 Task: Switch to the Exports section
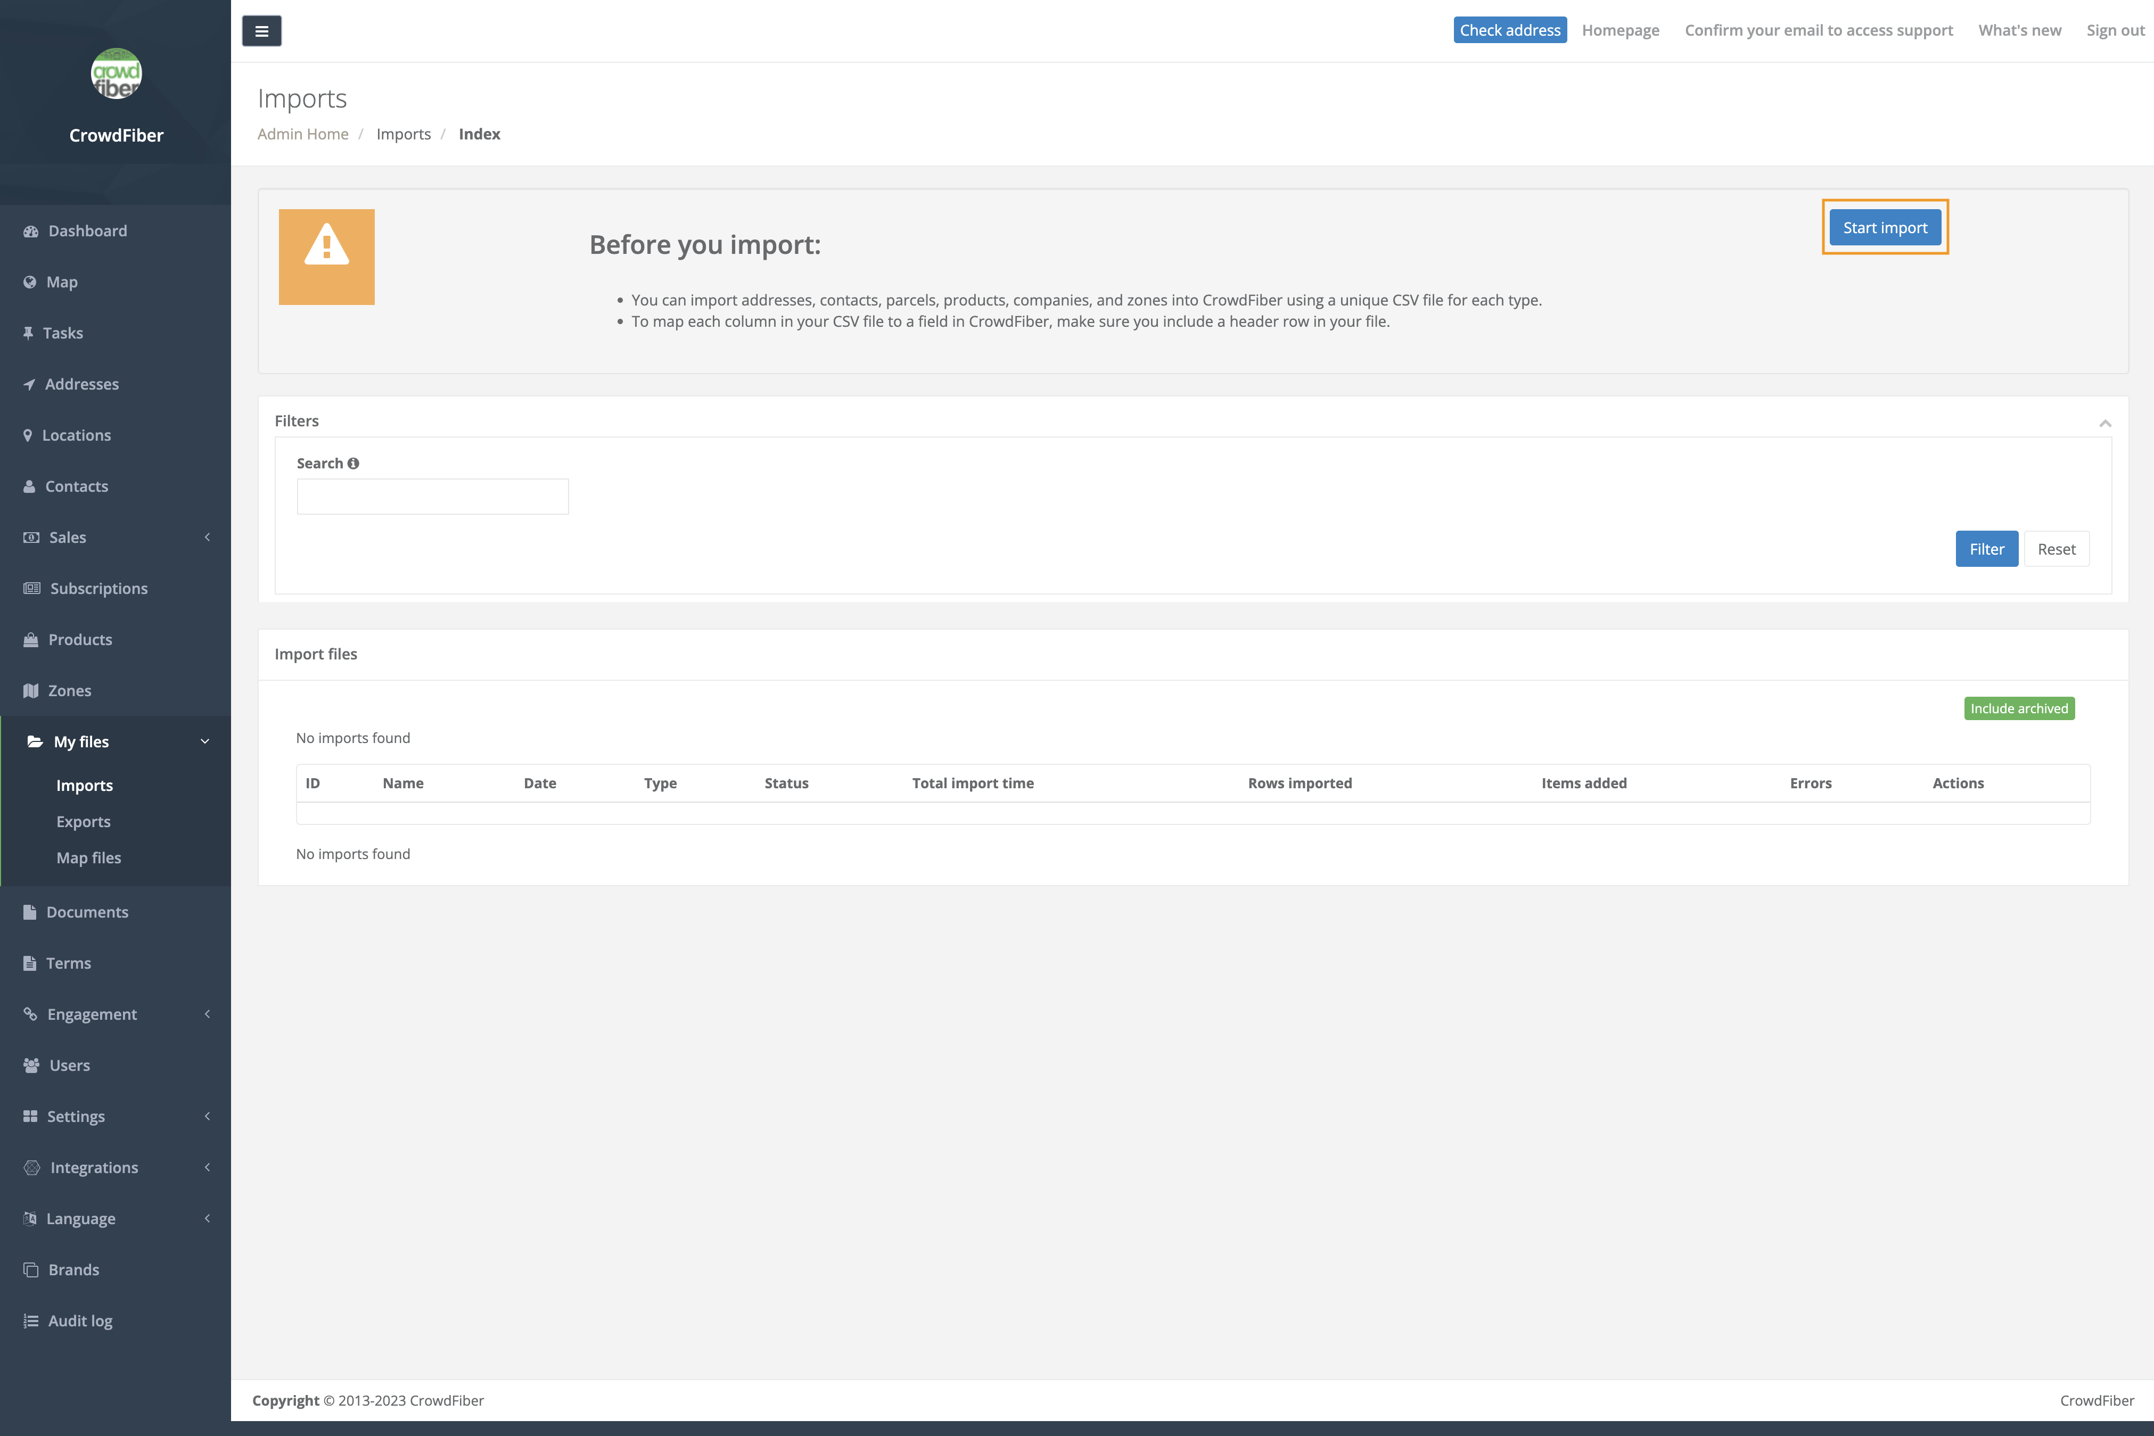click(84, 821)
